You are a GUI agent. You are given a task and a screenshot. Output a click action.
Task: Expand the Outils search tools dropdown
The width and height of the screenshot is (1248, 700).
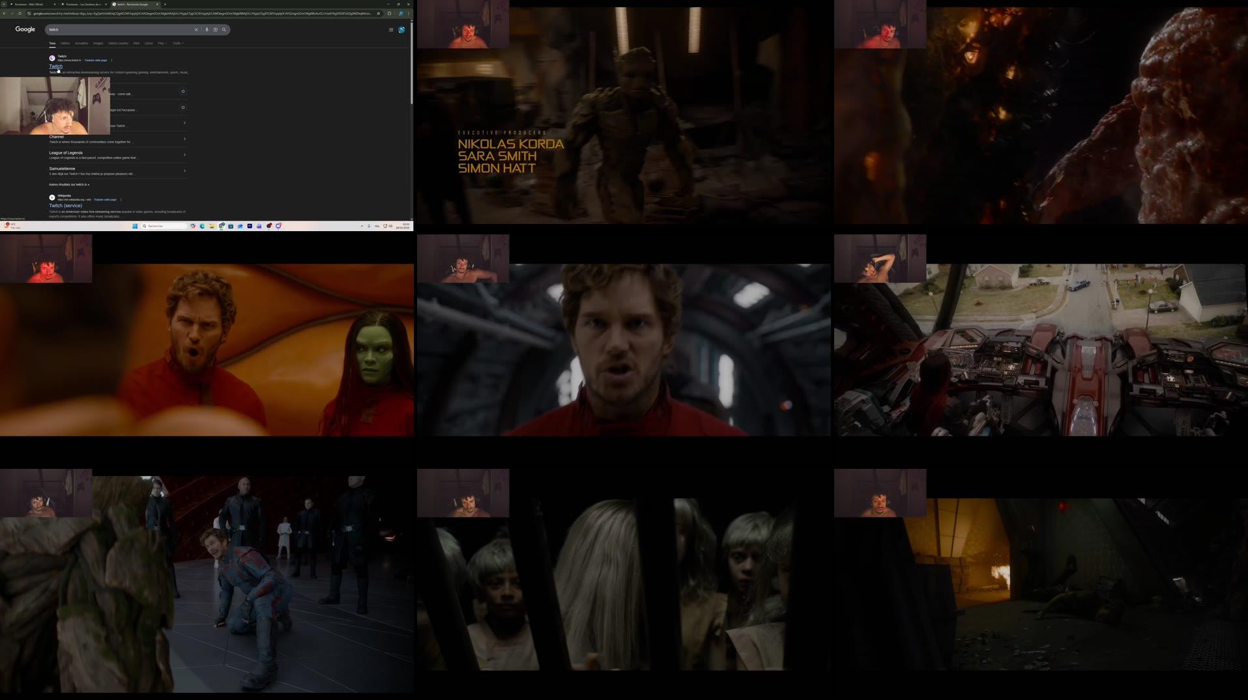pos(176,44)
